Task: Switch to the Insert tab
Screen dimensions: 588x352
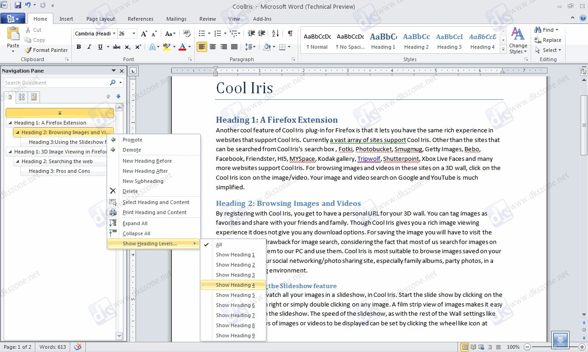Action: (x=66, y=19)
